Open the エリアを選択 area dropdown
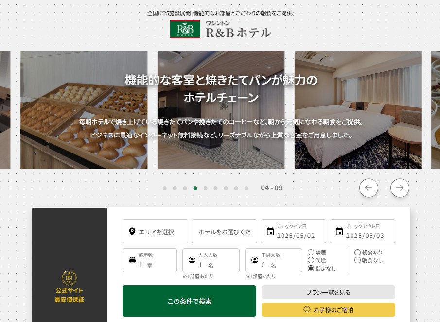Viewport: 440px width, 322px height. [155, 231]
